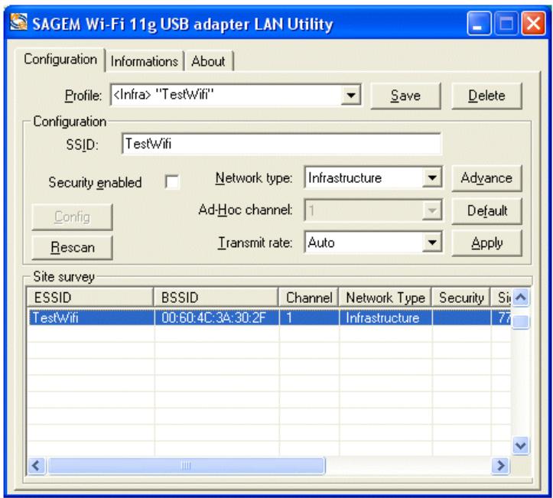Select the TestWifi row in site survey
The width and height of the screenshot is (553, 498).
click(268, 317)
